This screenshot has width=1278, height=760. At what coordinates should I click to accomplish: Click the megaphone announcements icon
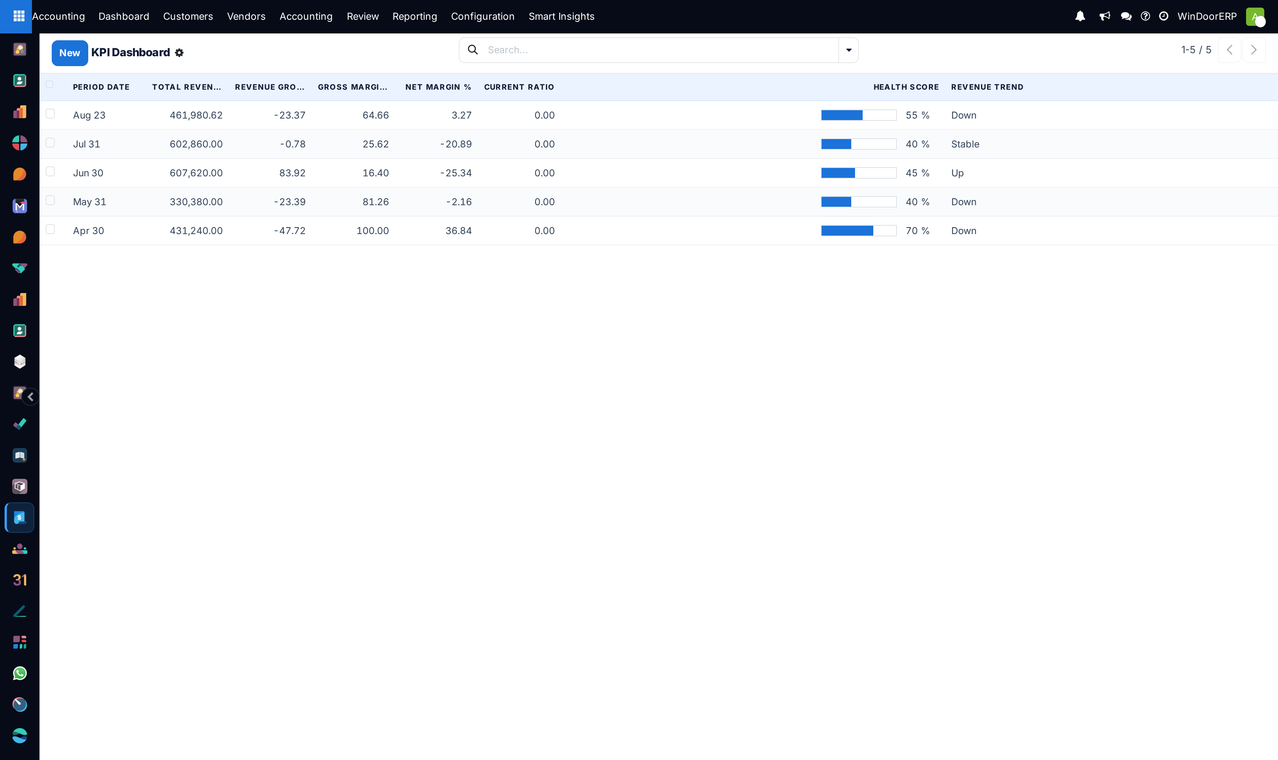pyautogui.click(x=1105, y=16)
